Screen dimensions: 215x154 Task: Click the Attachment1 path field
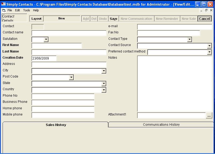pos(171,115)
